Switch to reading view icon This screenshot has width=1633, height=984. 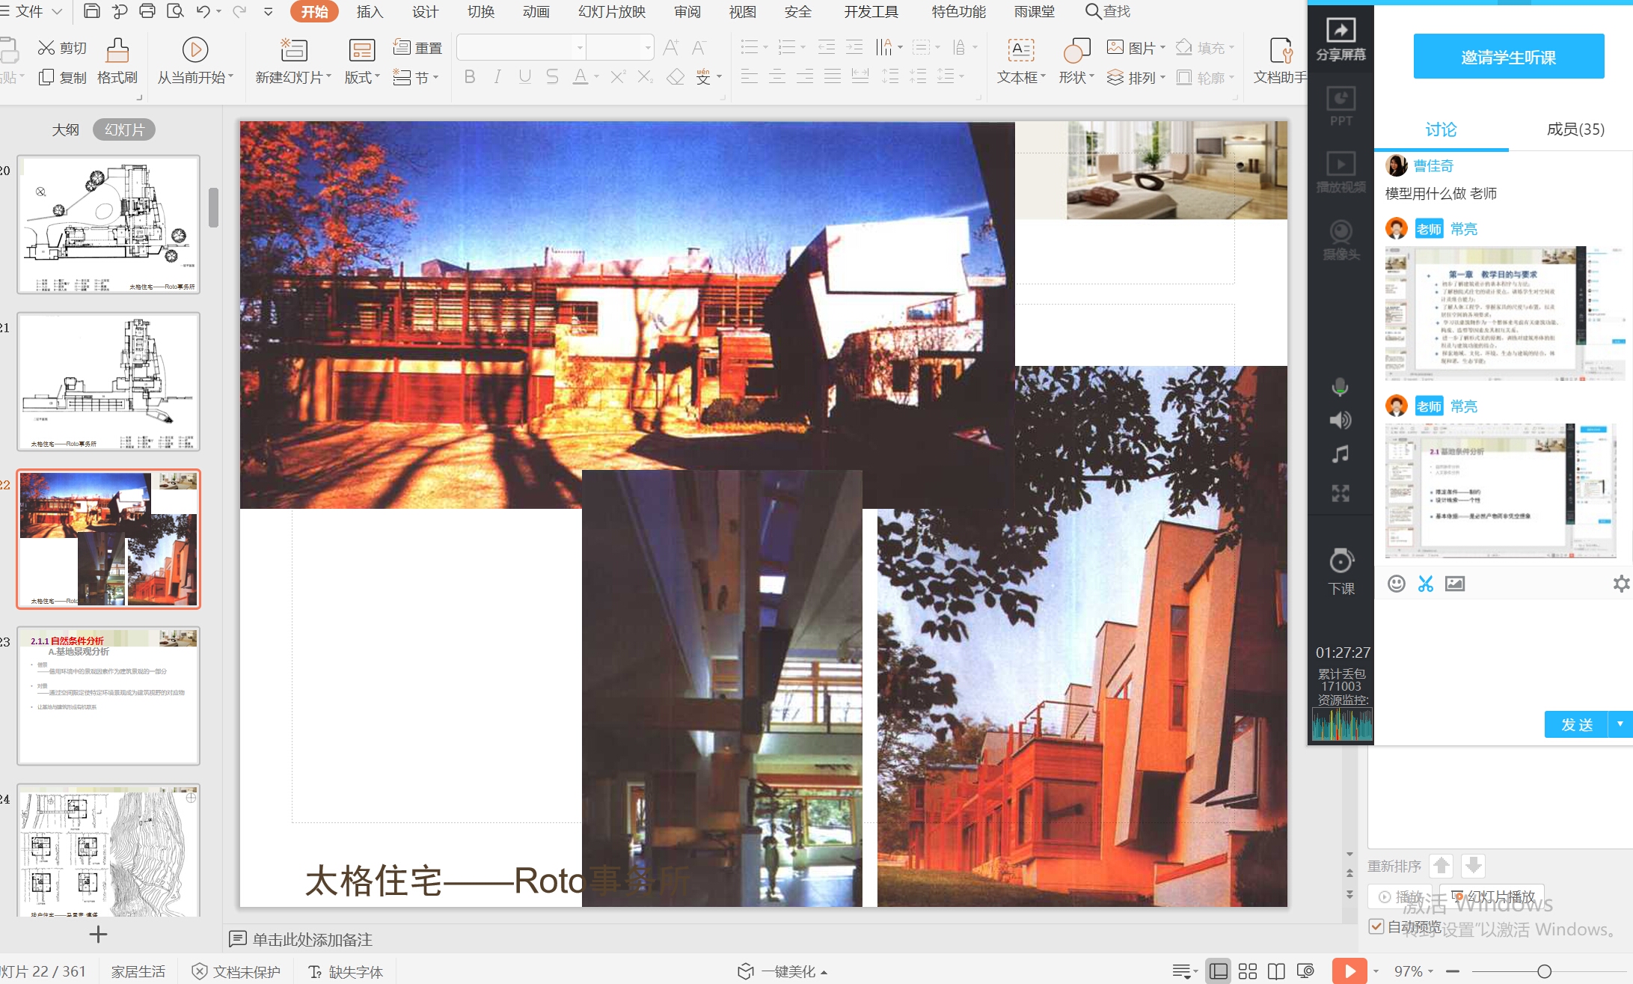(x=1276, y=971)
